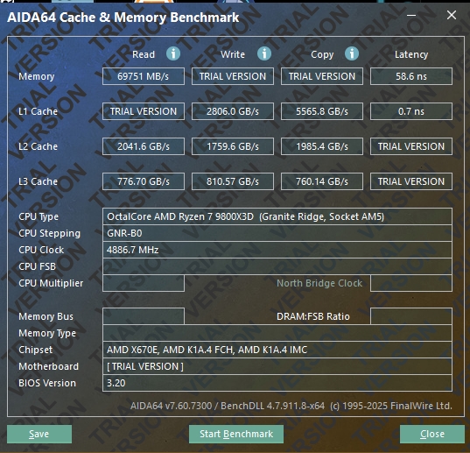Click the L3 Cache row label
Screen dimensions: 470x453
(38, 181)
